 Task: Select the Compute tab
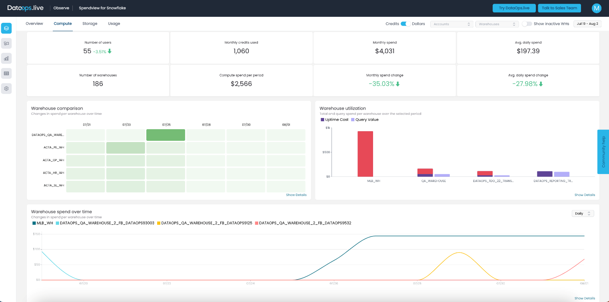pyautogui.click(x=63, y=24)
